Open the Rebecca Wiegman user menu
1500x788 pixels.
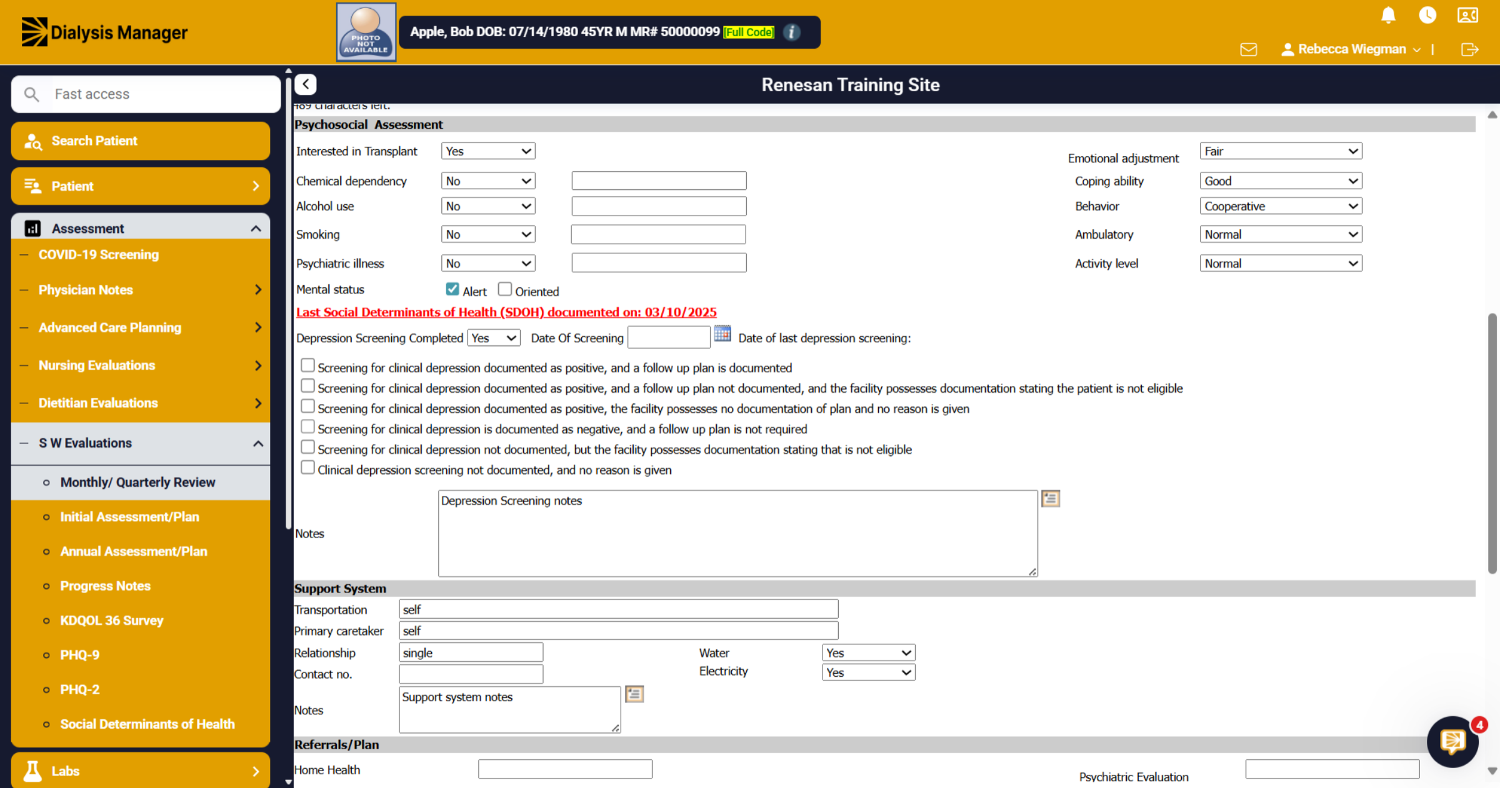click(x=1351, y=49)
